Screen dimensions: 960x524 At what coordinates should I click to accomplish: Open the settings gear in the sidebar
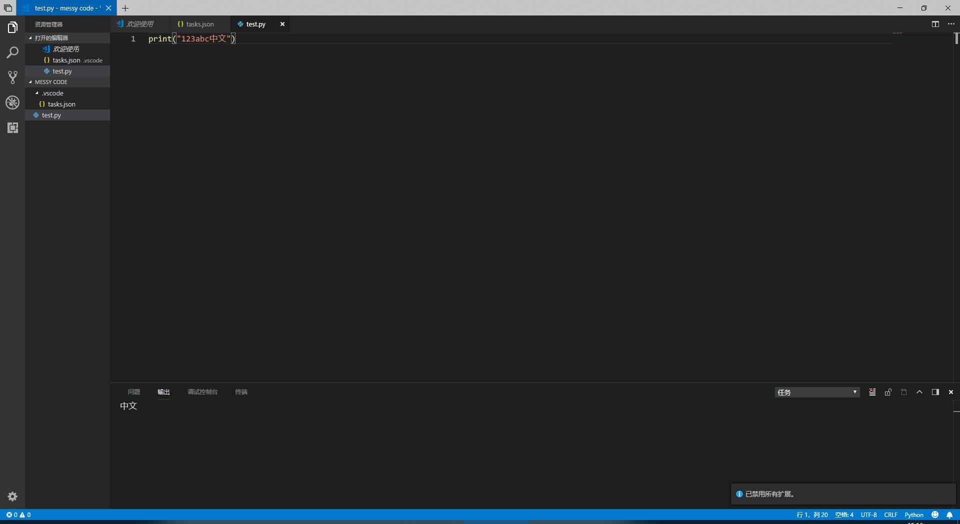(x=12, y=496)
